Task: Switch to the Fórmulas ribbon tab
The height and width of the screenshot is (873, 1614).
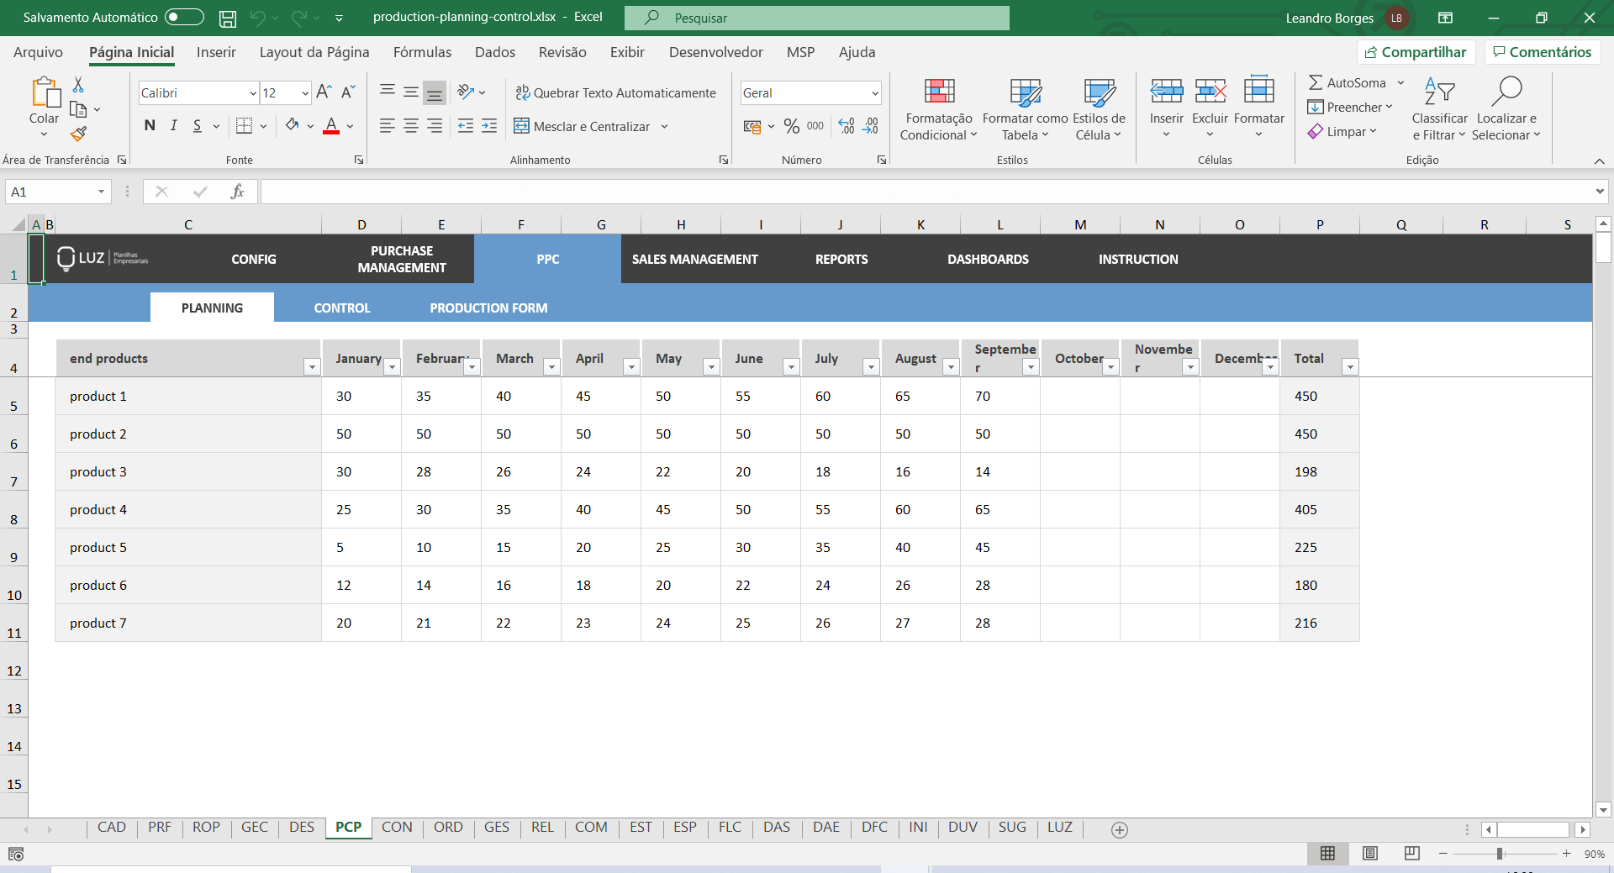Action: point(423,52)
